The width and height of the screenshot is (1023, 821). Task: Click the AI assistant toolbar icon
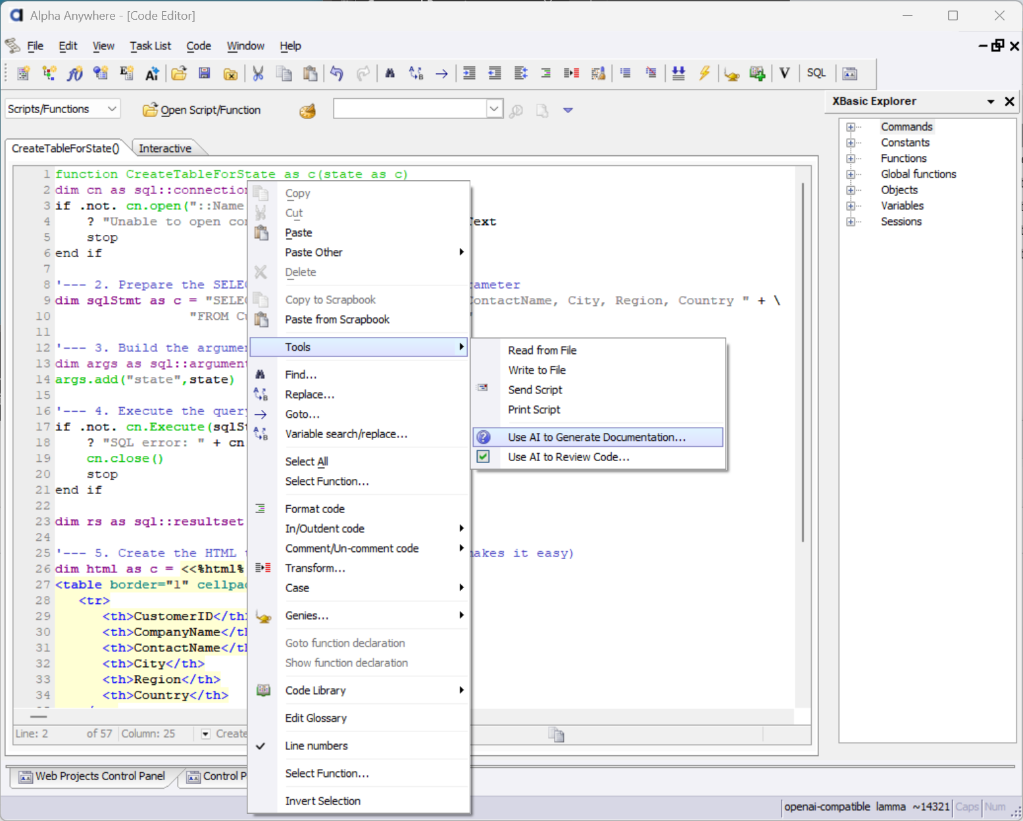point(152,73)
